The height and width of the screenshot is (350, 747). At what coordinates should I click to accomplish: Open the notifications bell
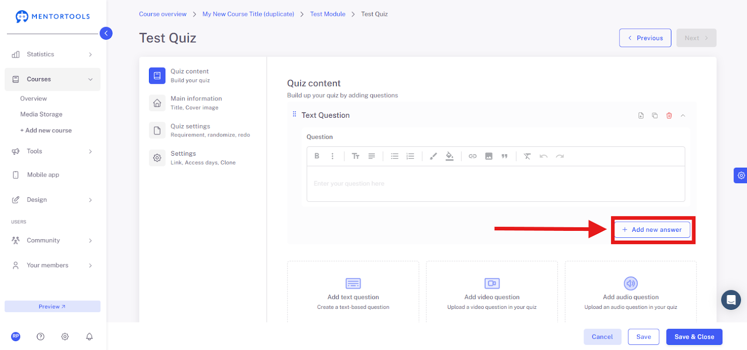90,336
